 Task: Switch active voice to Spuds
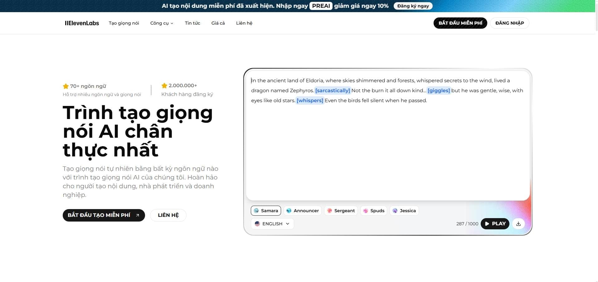tap(373, 211)
